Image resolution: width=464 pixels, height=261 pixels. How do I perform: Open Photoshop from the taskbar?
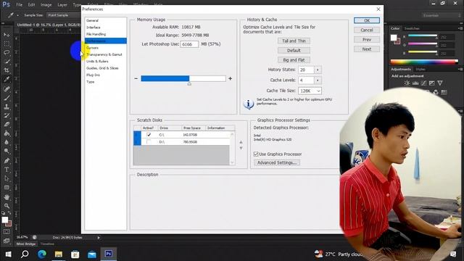(108, 254)
